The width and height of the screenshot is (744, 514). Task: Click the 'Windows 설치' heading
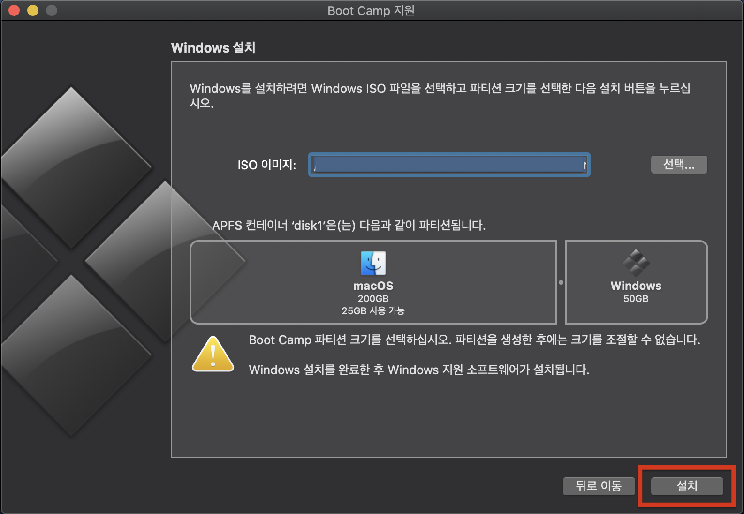213,47
